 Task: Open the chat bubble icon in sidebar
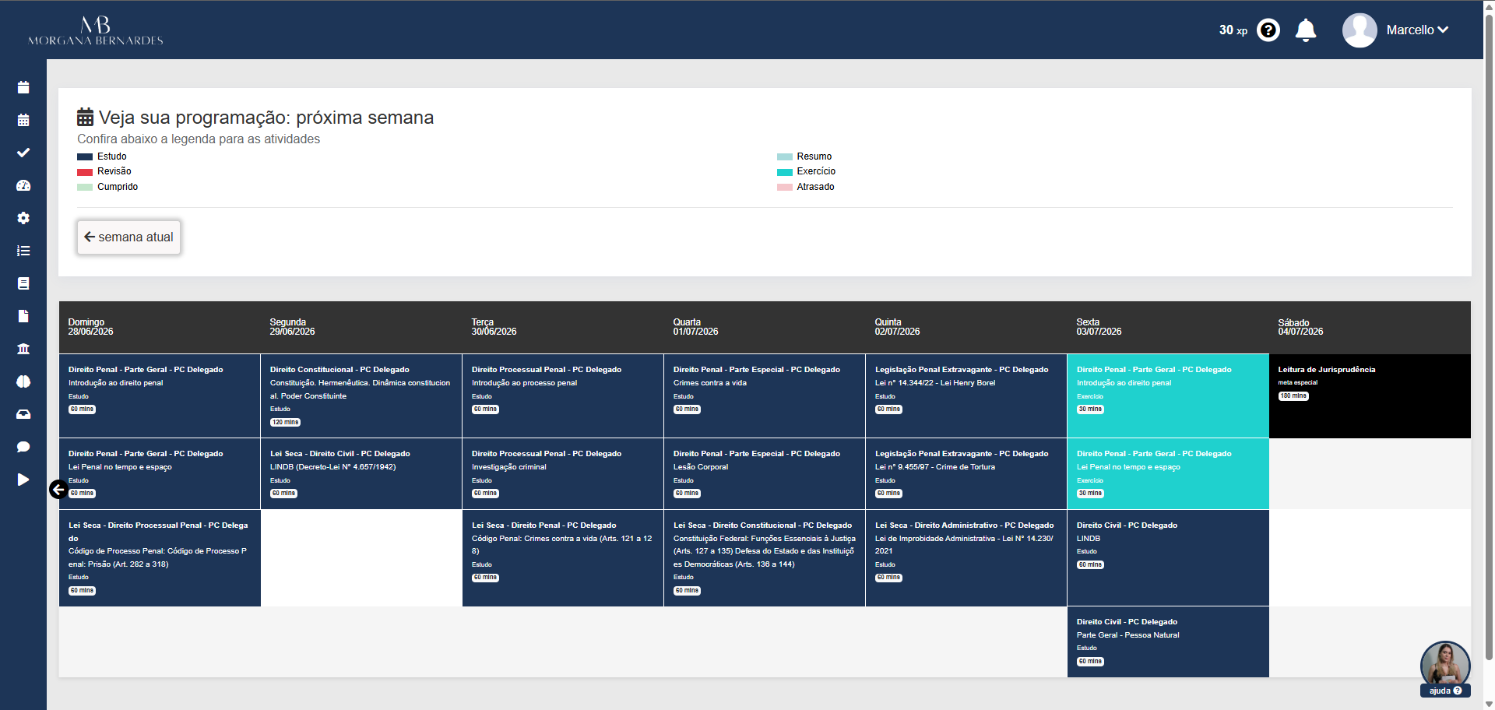(23, 447)
